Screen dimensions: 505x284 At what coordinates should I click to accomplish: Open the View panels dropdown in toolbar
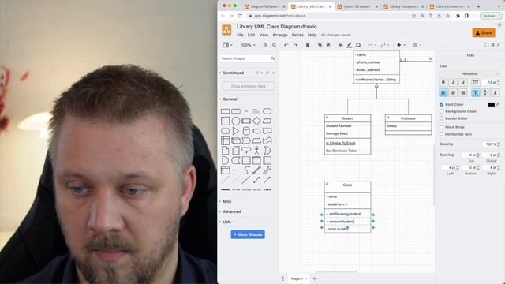[x=228, y=45]
